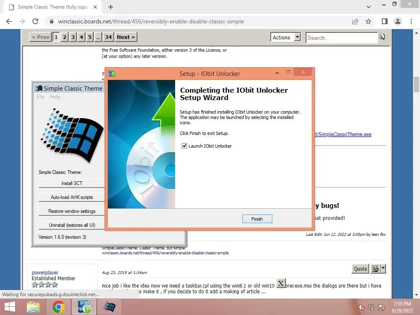Screen dimensions: 420x315
Task: Click the forum Search field
Action: pos(342,37)
